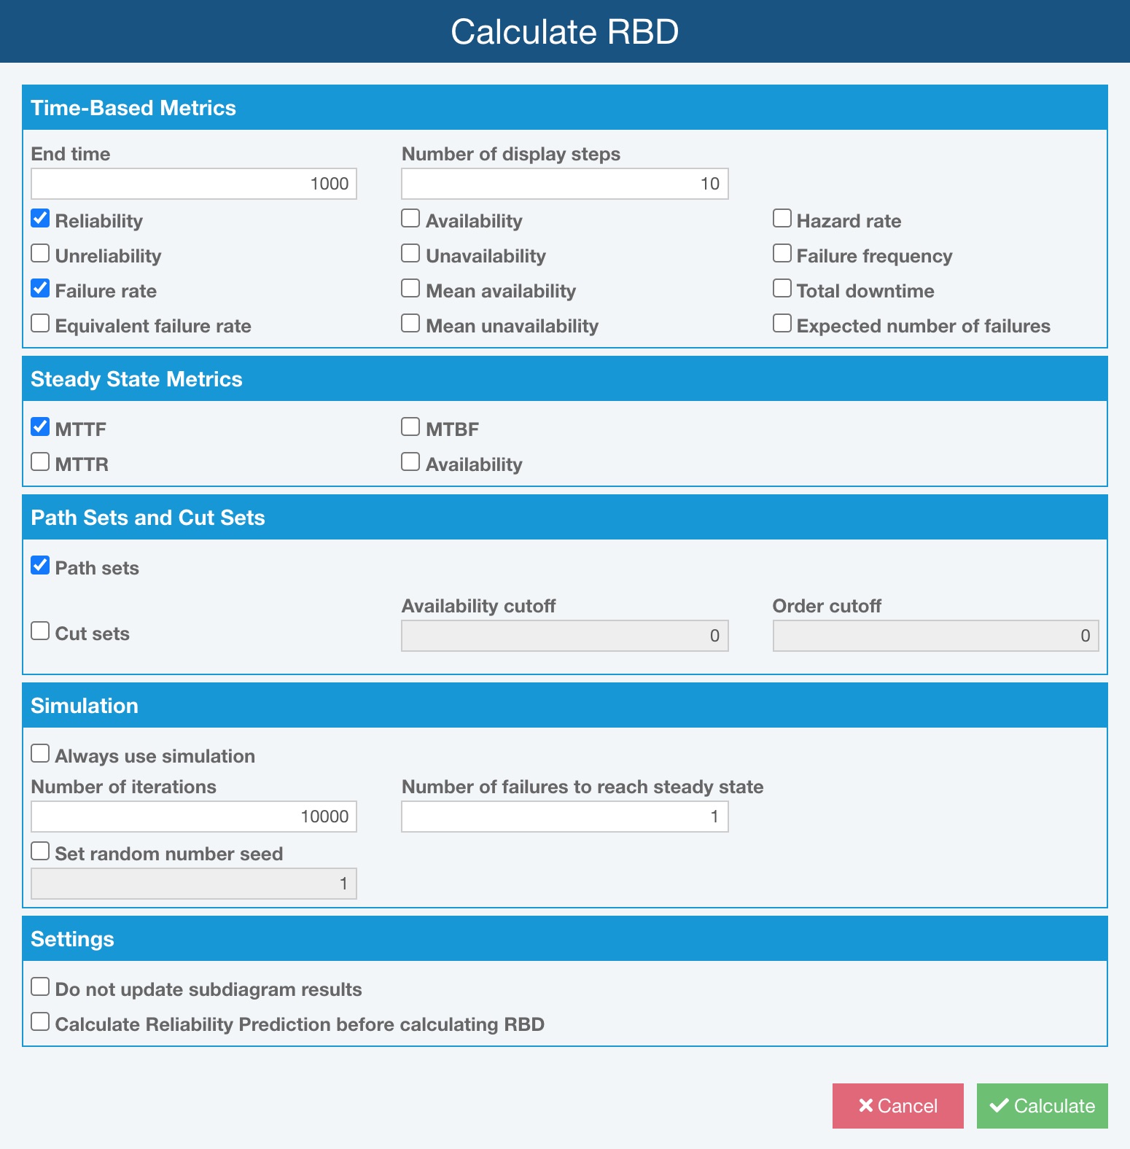Turn on Always use simulation

click(41, 754)
